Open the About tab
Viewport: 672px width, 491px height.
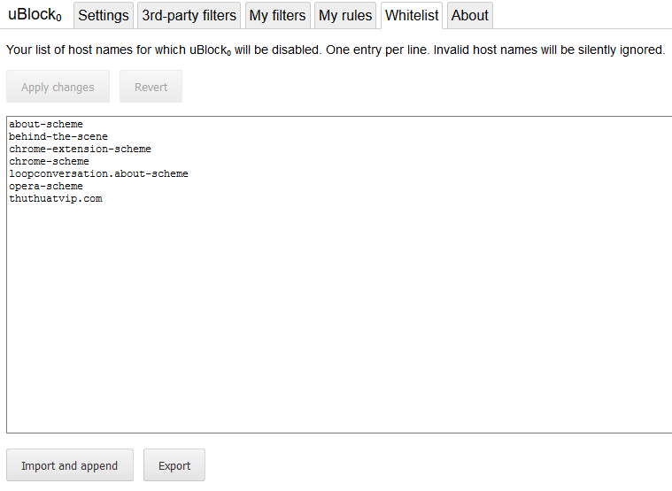click(469, 15)
